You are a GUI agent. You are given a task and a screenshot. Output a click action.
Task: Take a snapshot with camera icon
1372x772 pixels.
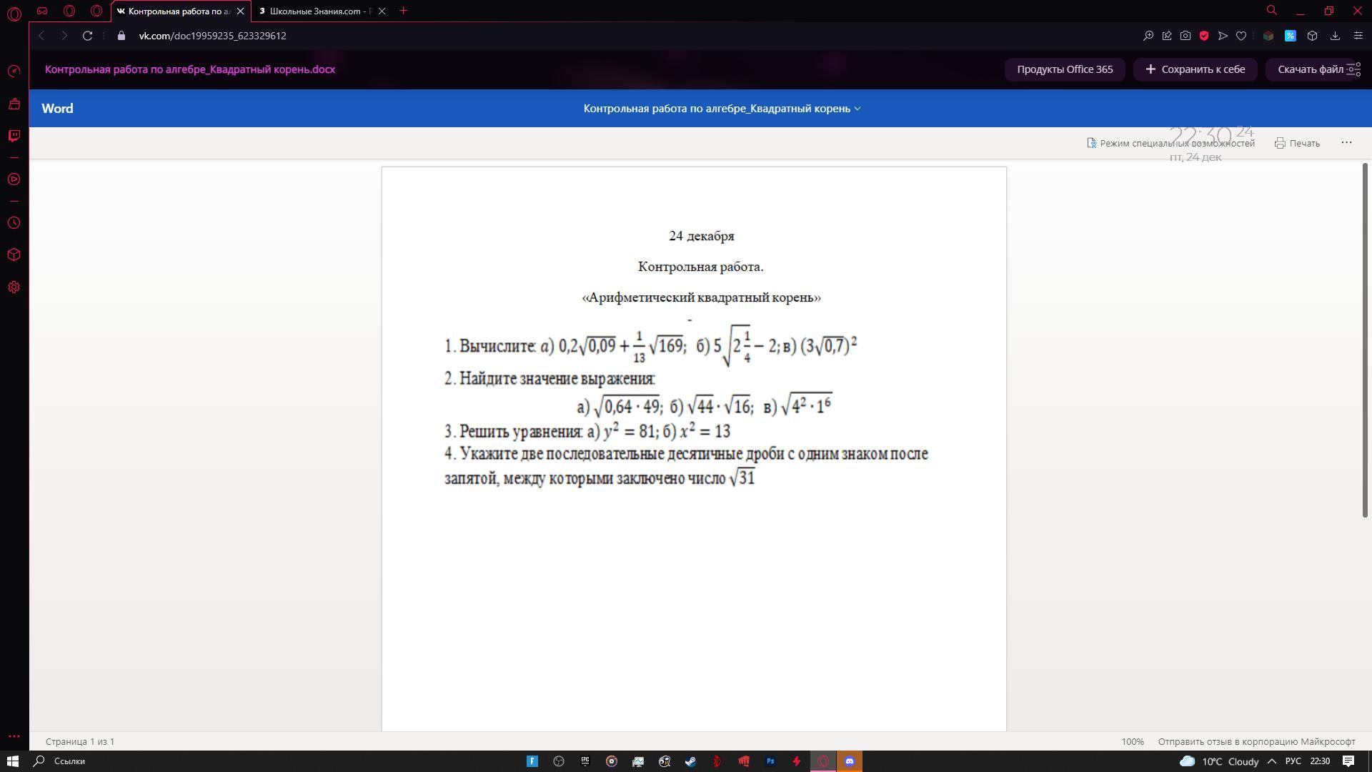[1185, 36]
